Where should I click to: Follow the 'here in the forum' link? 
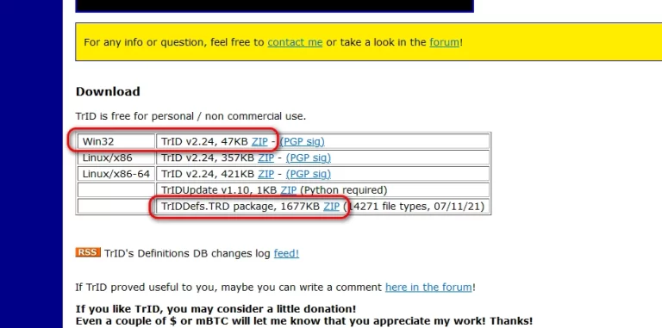[x=428, y=287]
